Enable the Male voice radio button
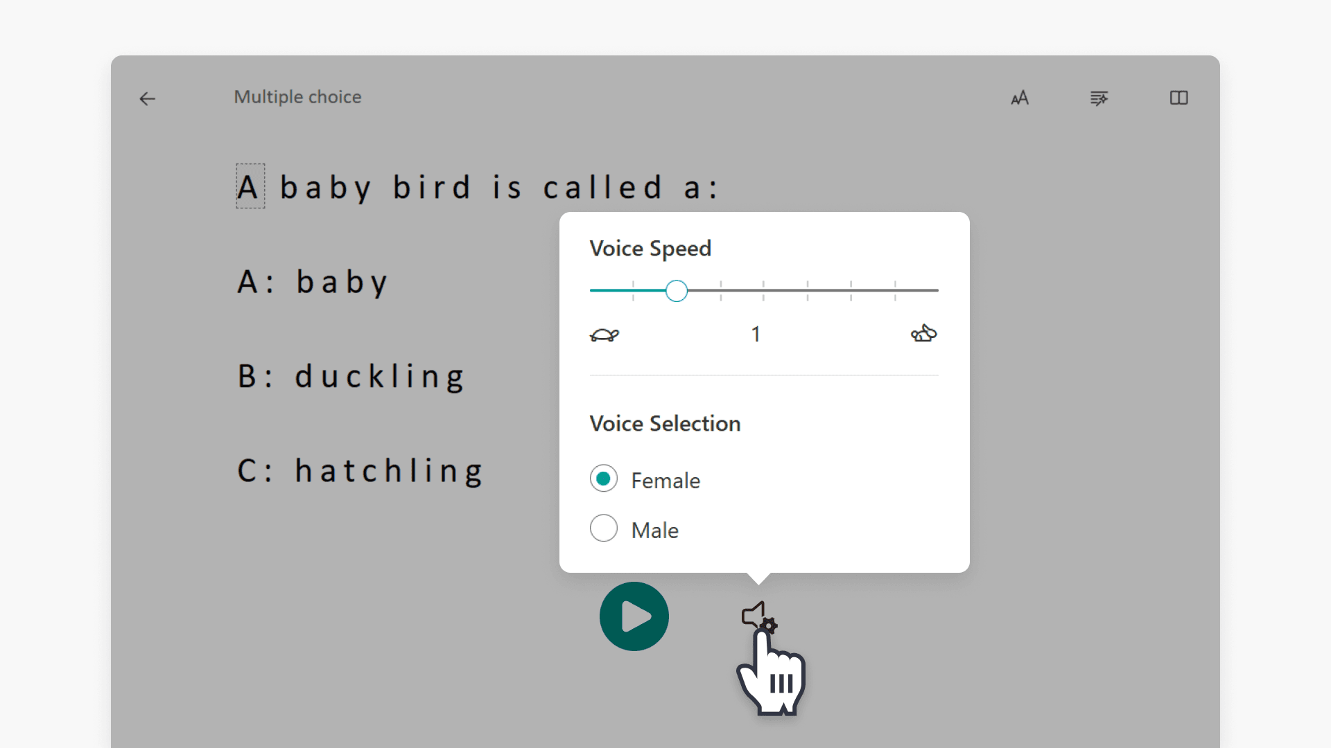Screen dimensions: 1331x748 coord(603,528)
